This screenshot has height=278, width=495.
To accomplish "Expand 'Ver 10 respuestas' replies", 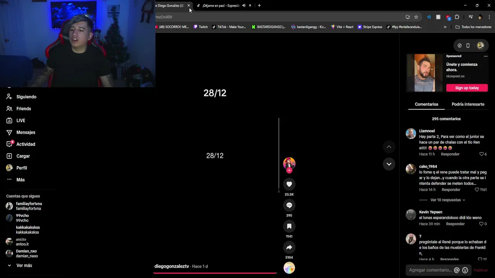I will (448, 200).
